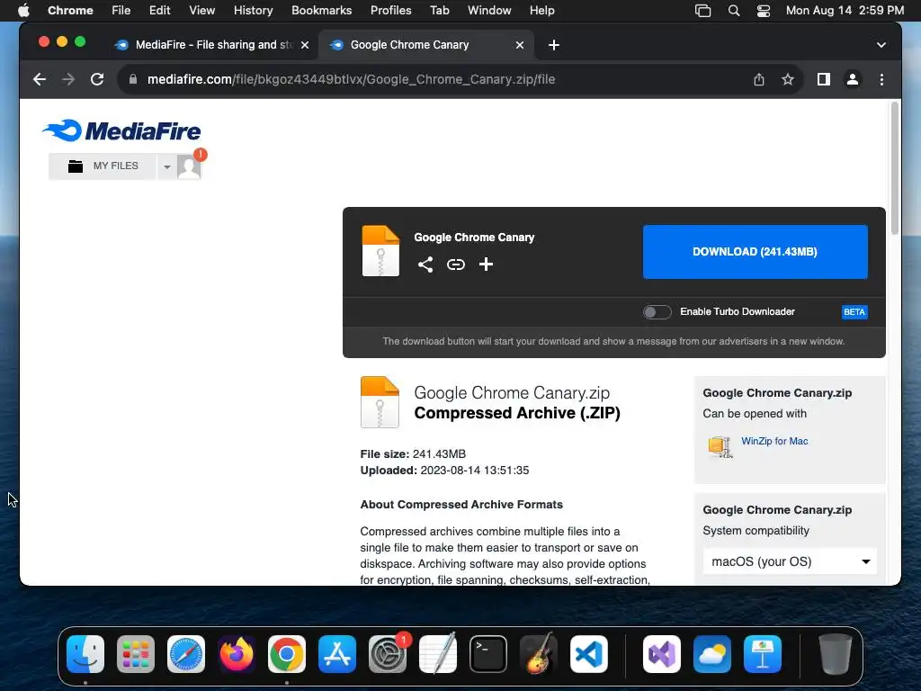Open Control Center in menu bar

point(763,11)
